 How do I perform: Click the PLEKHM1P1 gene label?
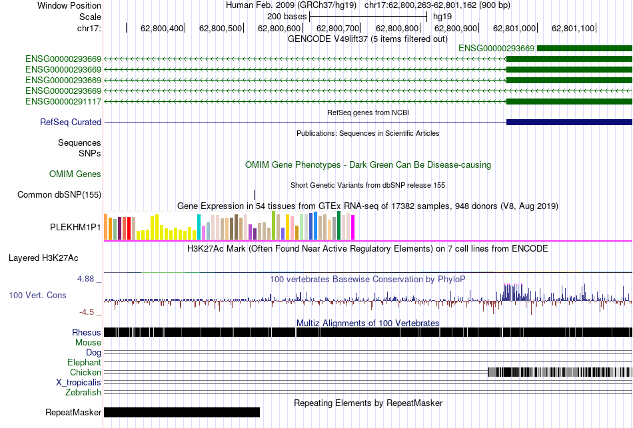(75, 228)
